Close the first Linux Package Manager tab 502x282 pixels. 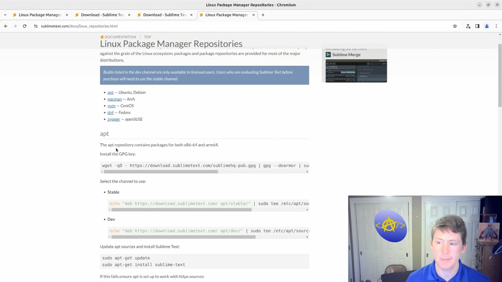tap(67, 15)
